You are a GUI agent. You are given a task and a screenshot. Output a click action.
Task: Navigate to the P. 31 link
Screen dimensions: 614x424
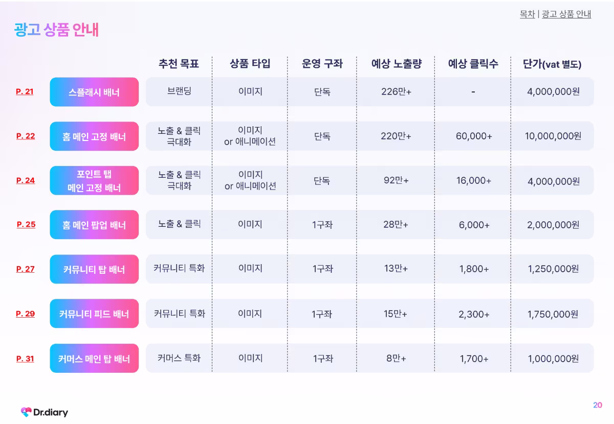(25, 359)
